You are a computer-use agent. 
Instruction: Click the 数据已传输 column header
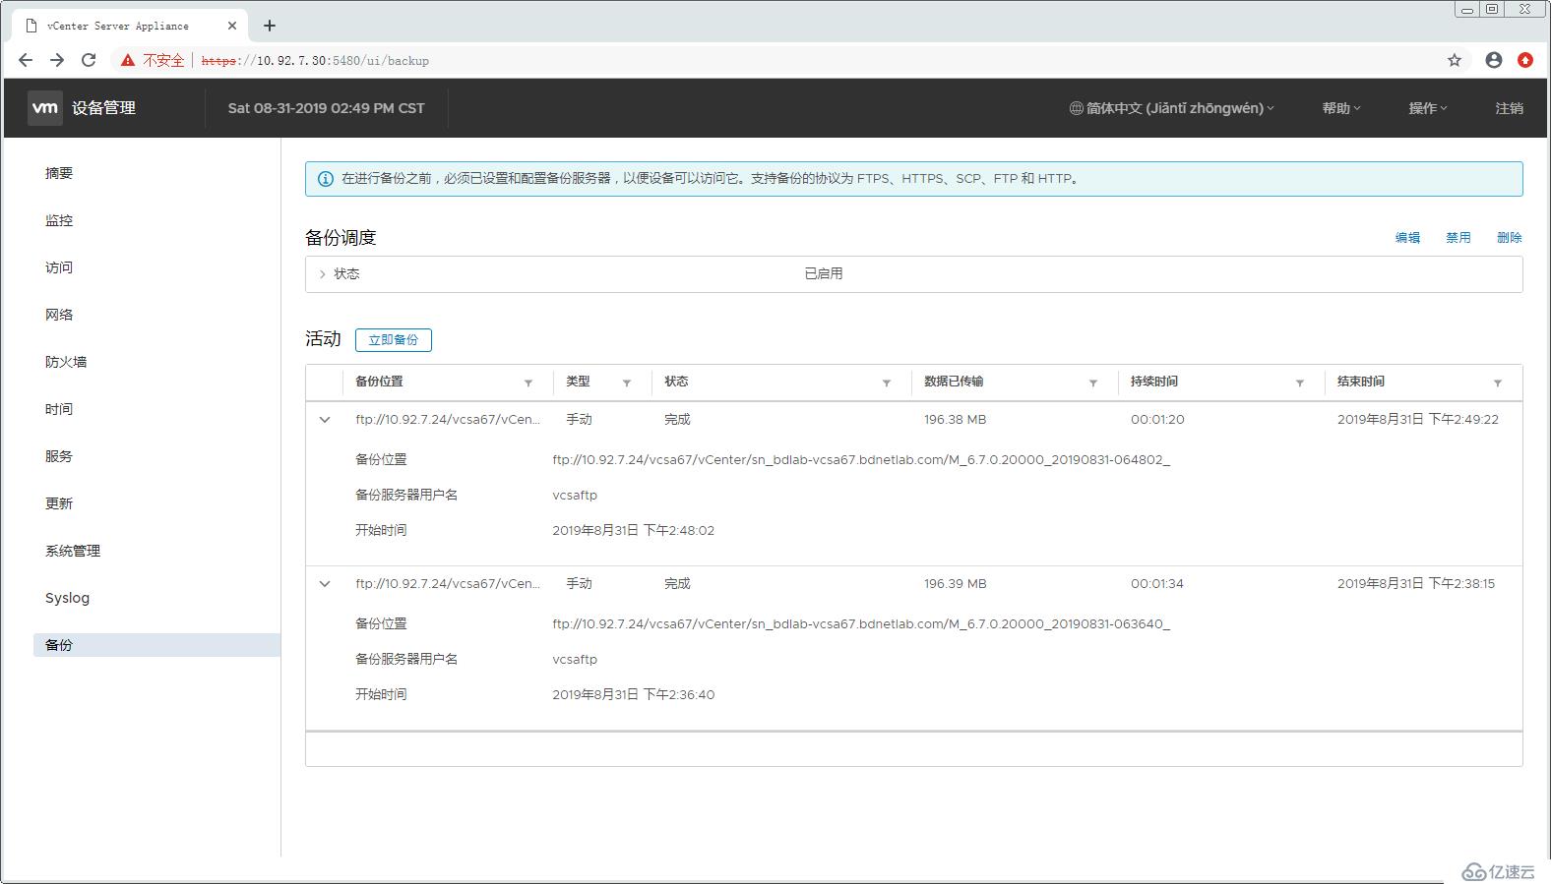tap(954, 382)
